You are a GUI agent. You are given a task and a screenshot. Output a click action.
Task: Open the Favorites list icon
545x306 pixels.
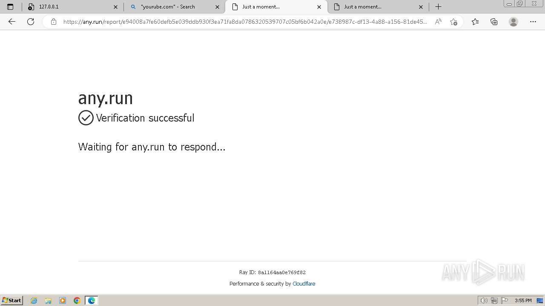[x=475, y=22]
